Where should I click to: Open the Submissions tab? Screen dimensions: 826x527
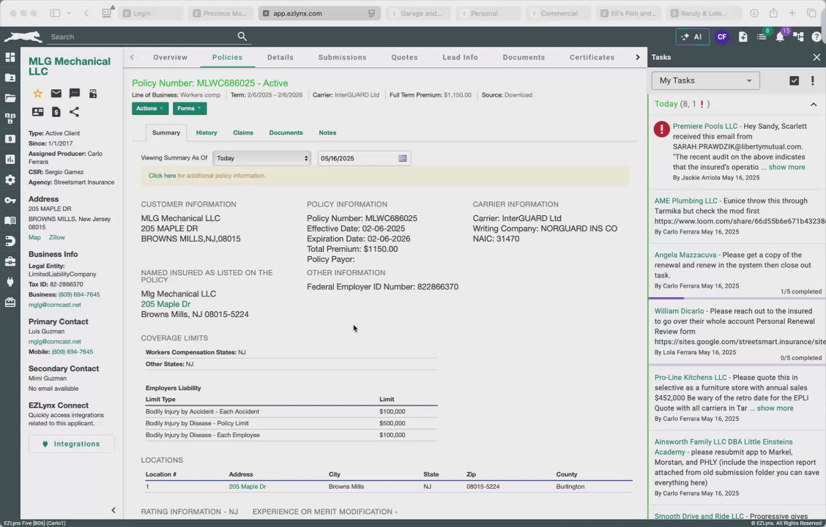(x=343, y=57)
